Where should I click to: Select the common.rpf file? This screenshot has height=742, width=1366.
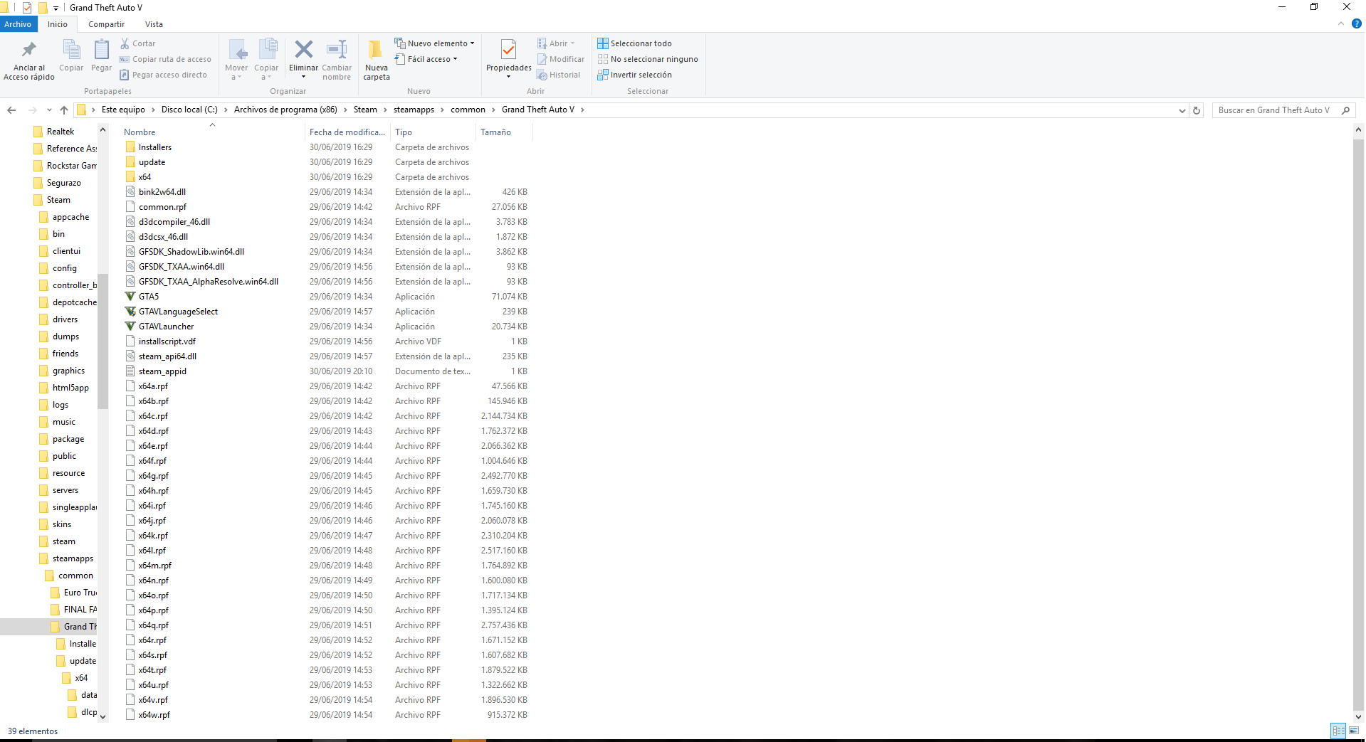(x=162, y=207)
